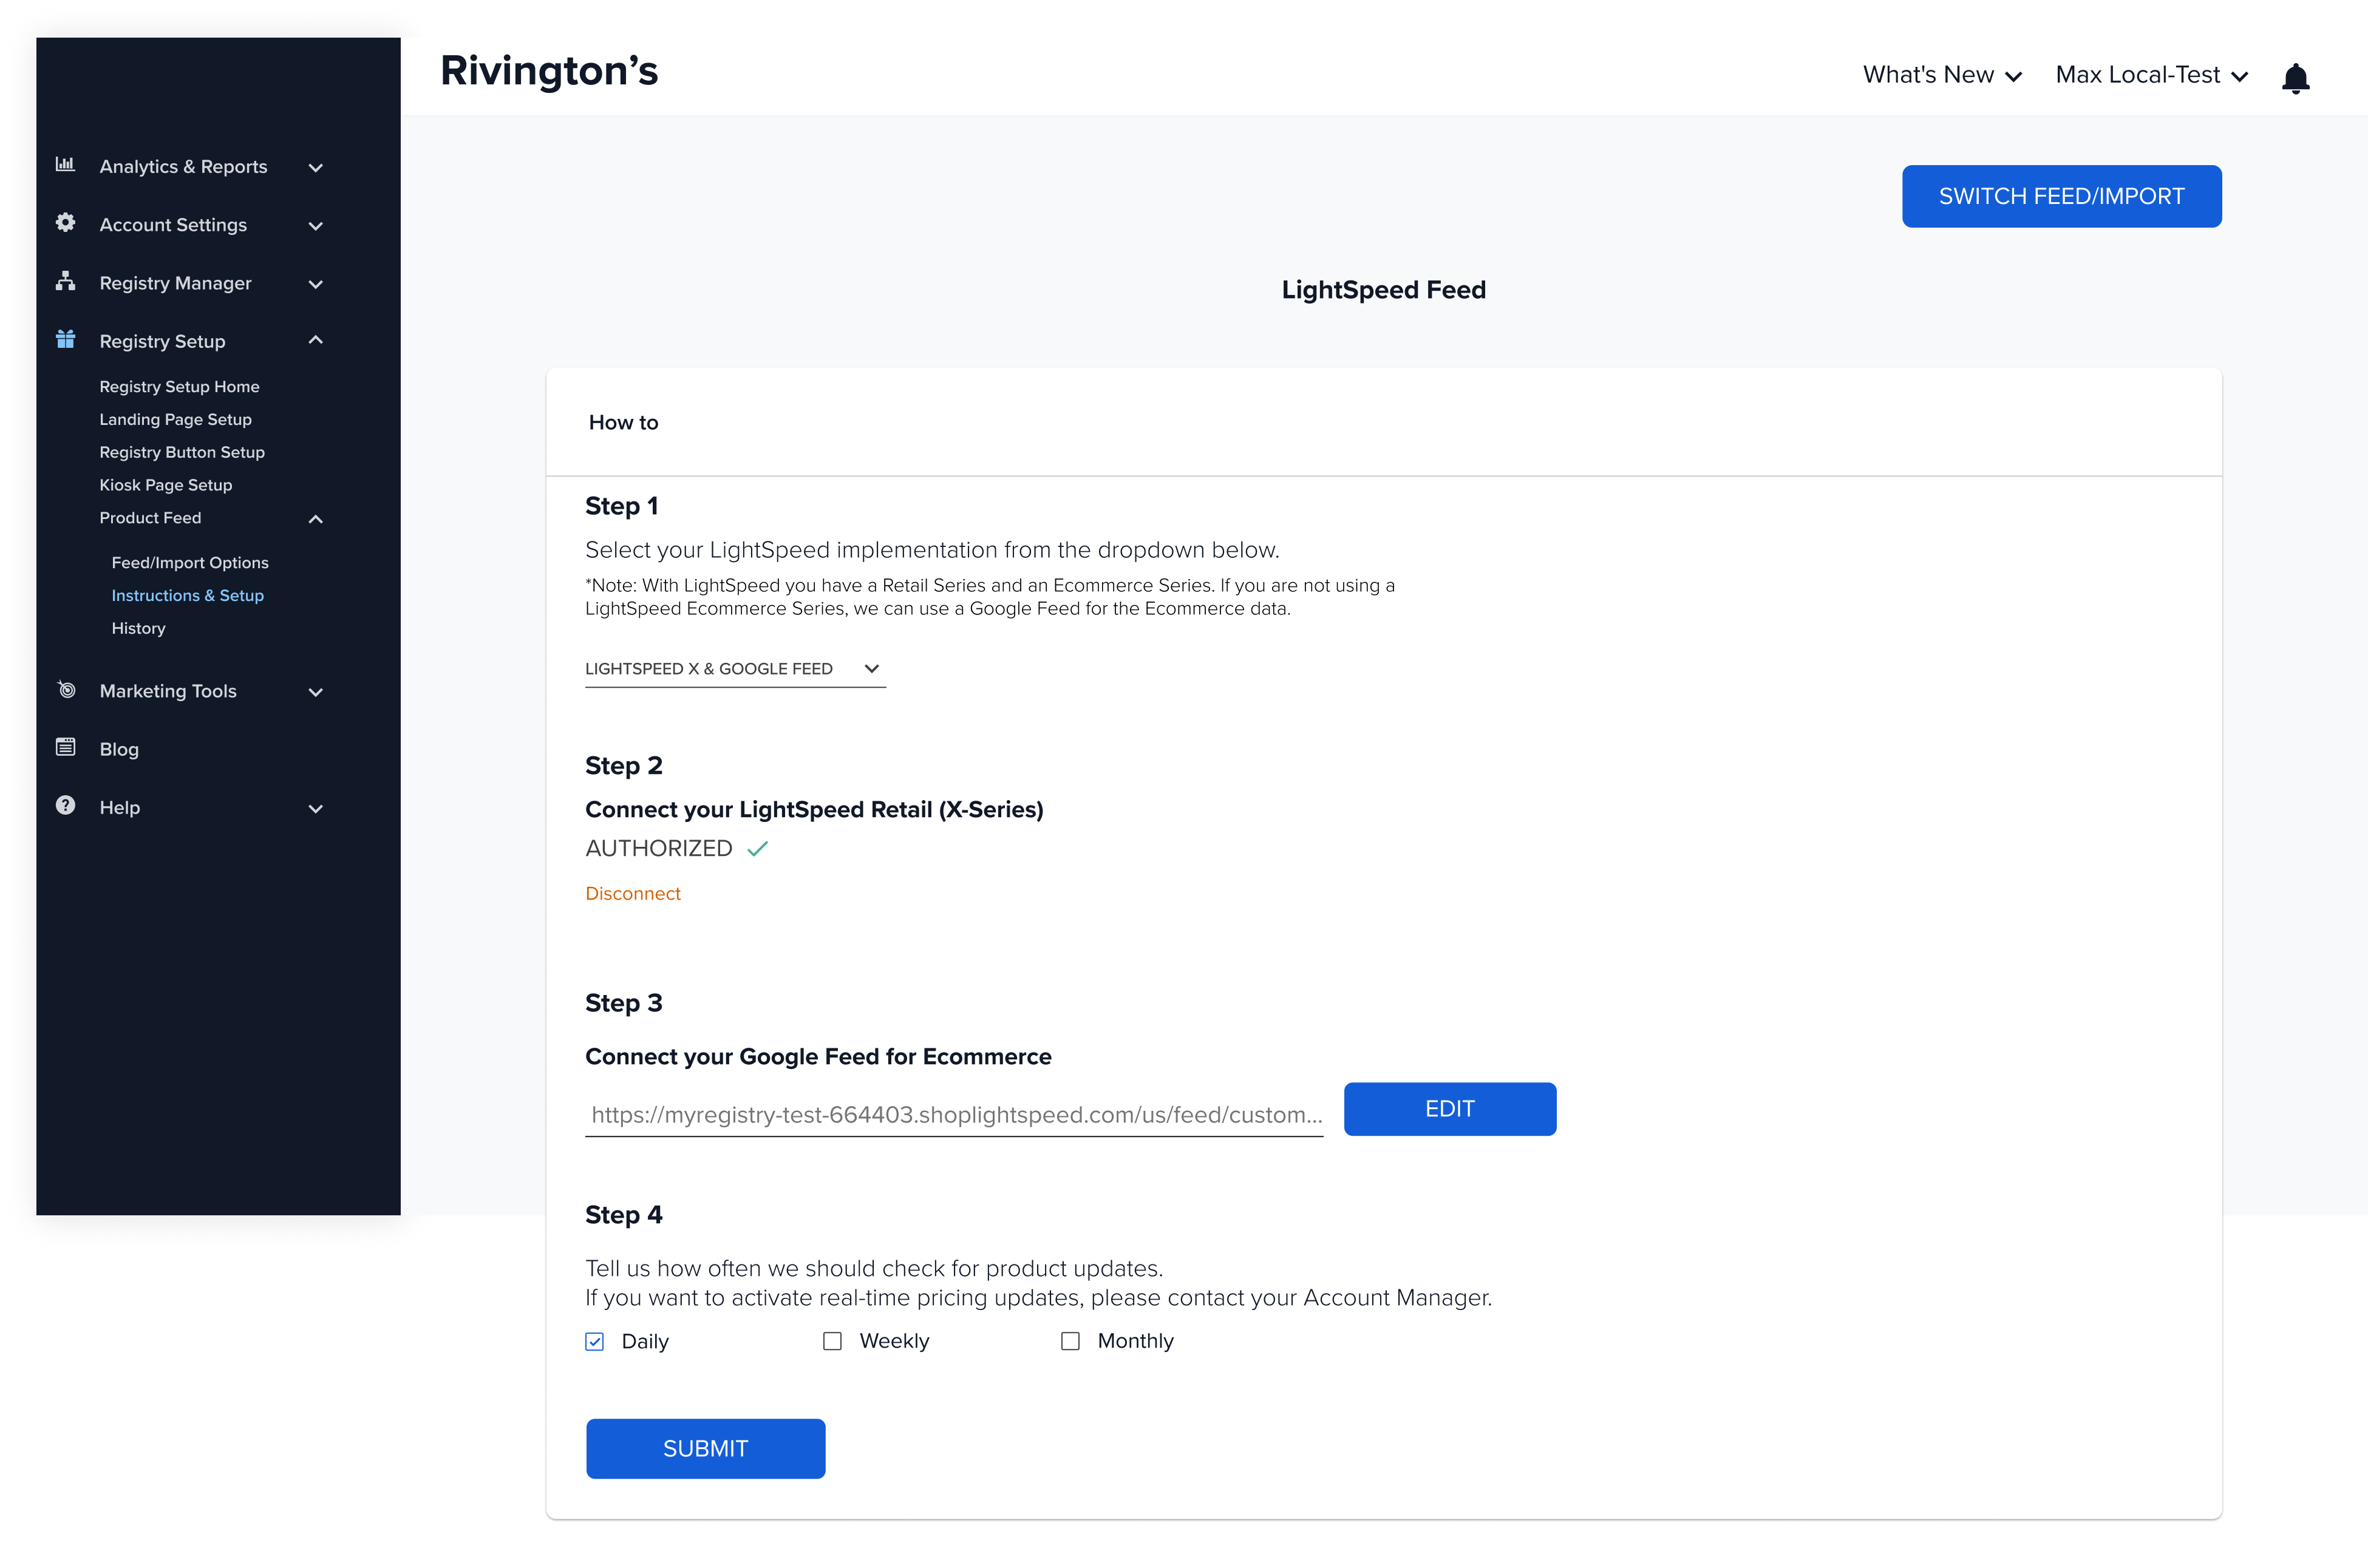Go to Landing Page Setup
2368x1568 pixels.
[175, 419]
